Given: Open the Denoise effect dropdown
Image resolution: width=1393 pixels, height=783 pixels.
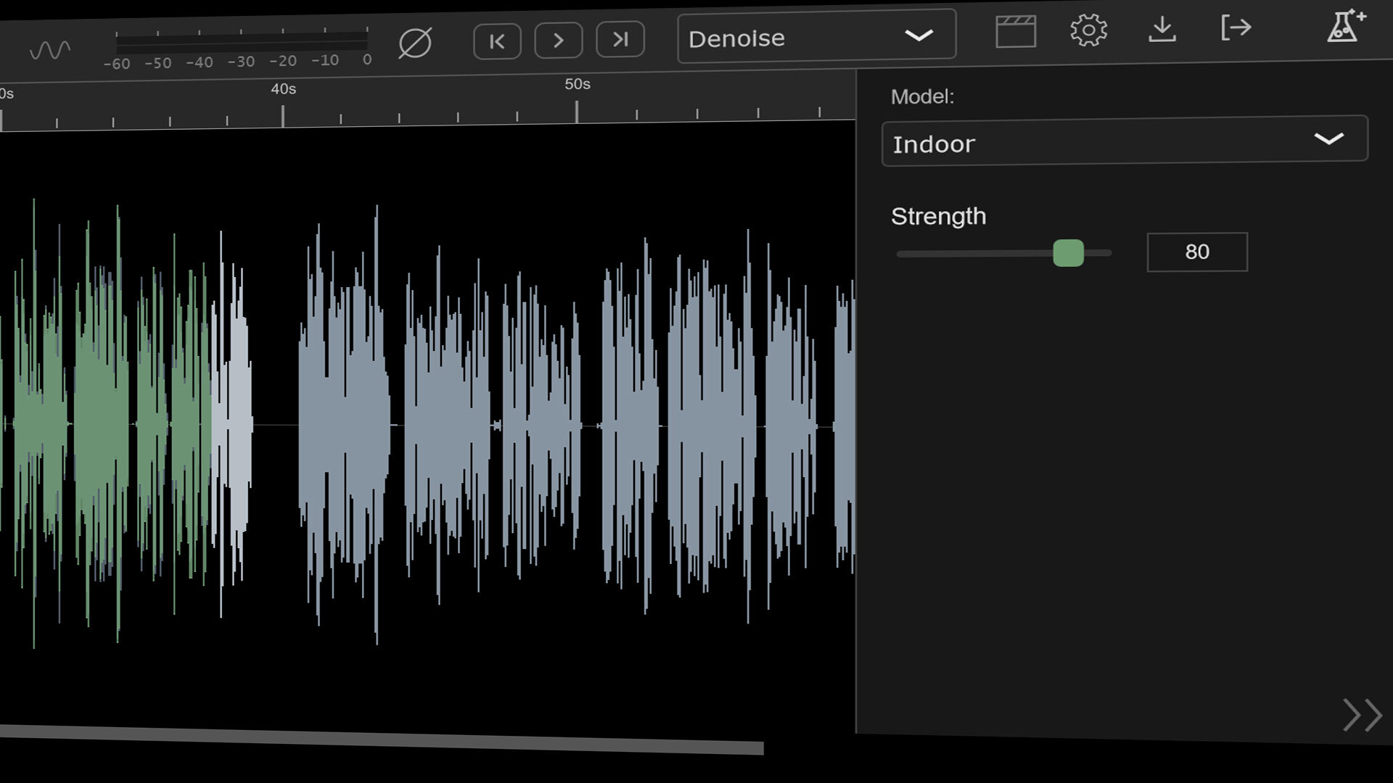Looking at the screenshot, I should [x=815, y=35].
